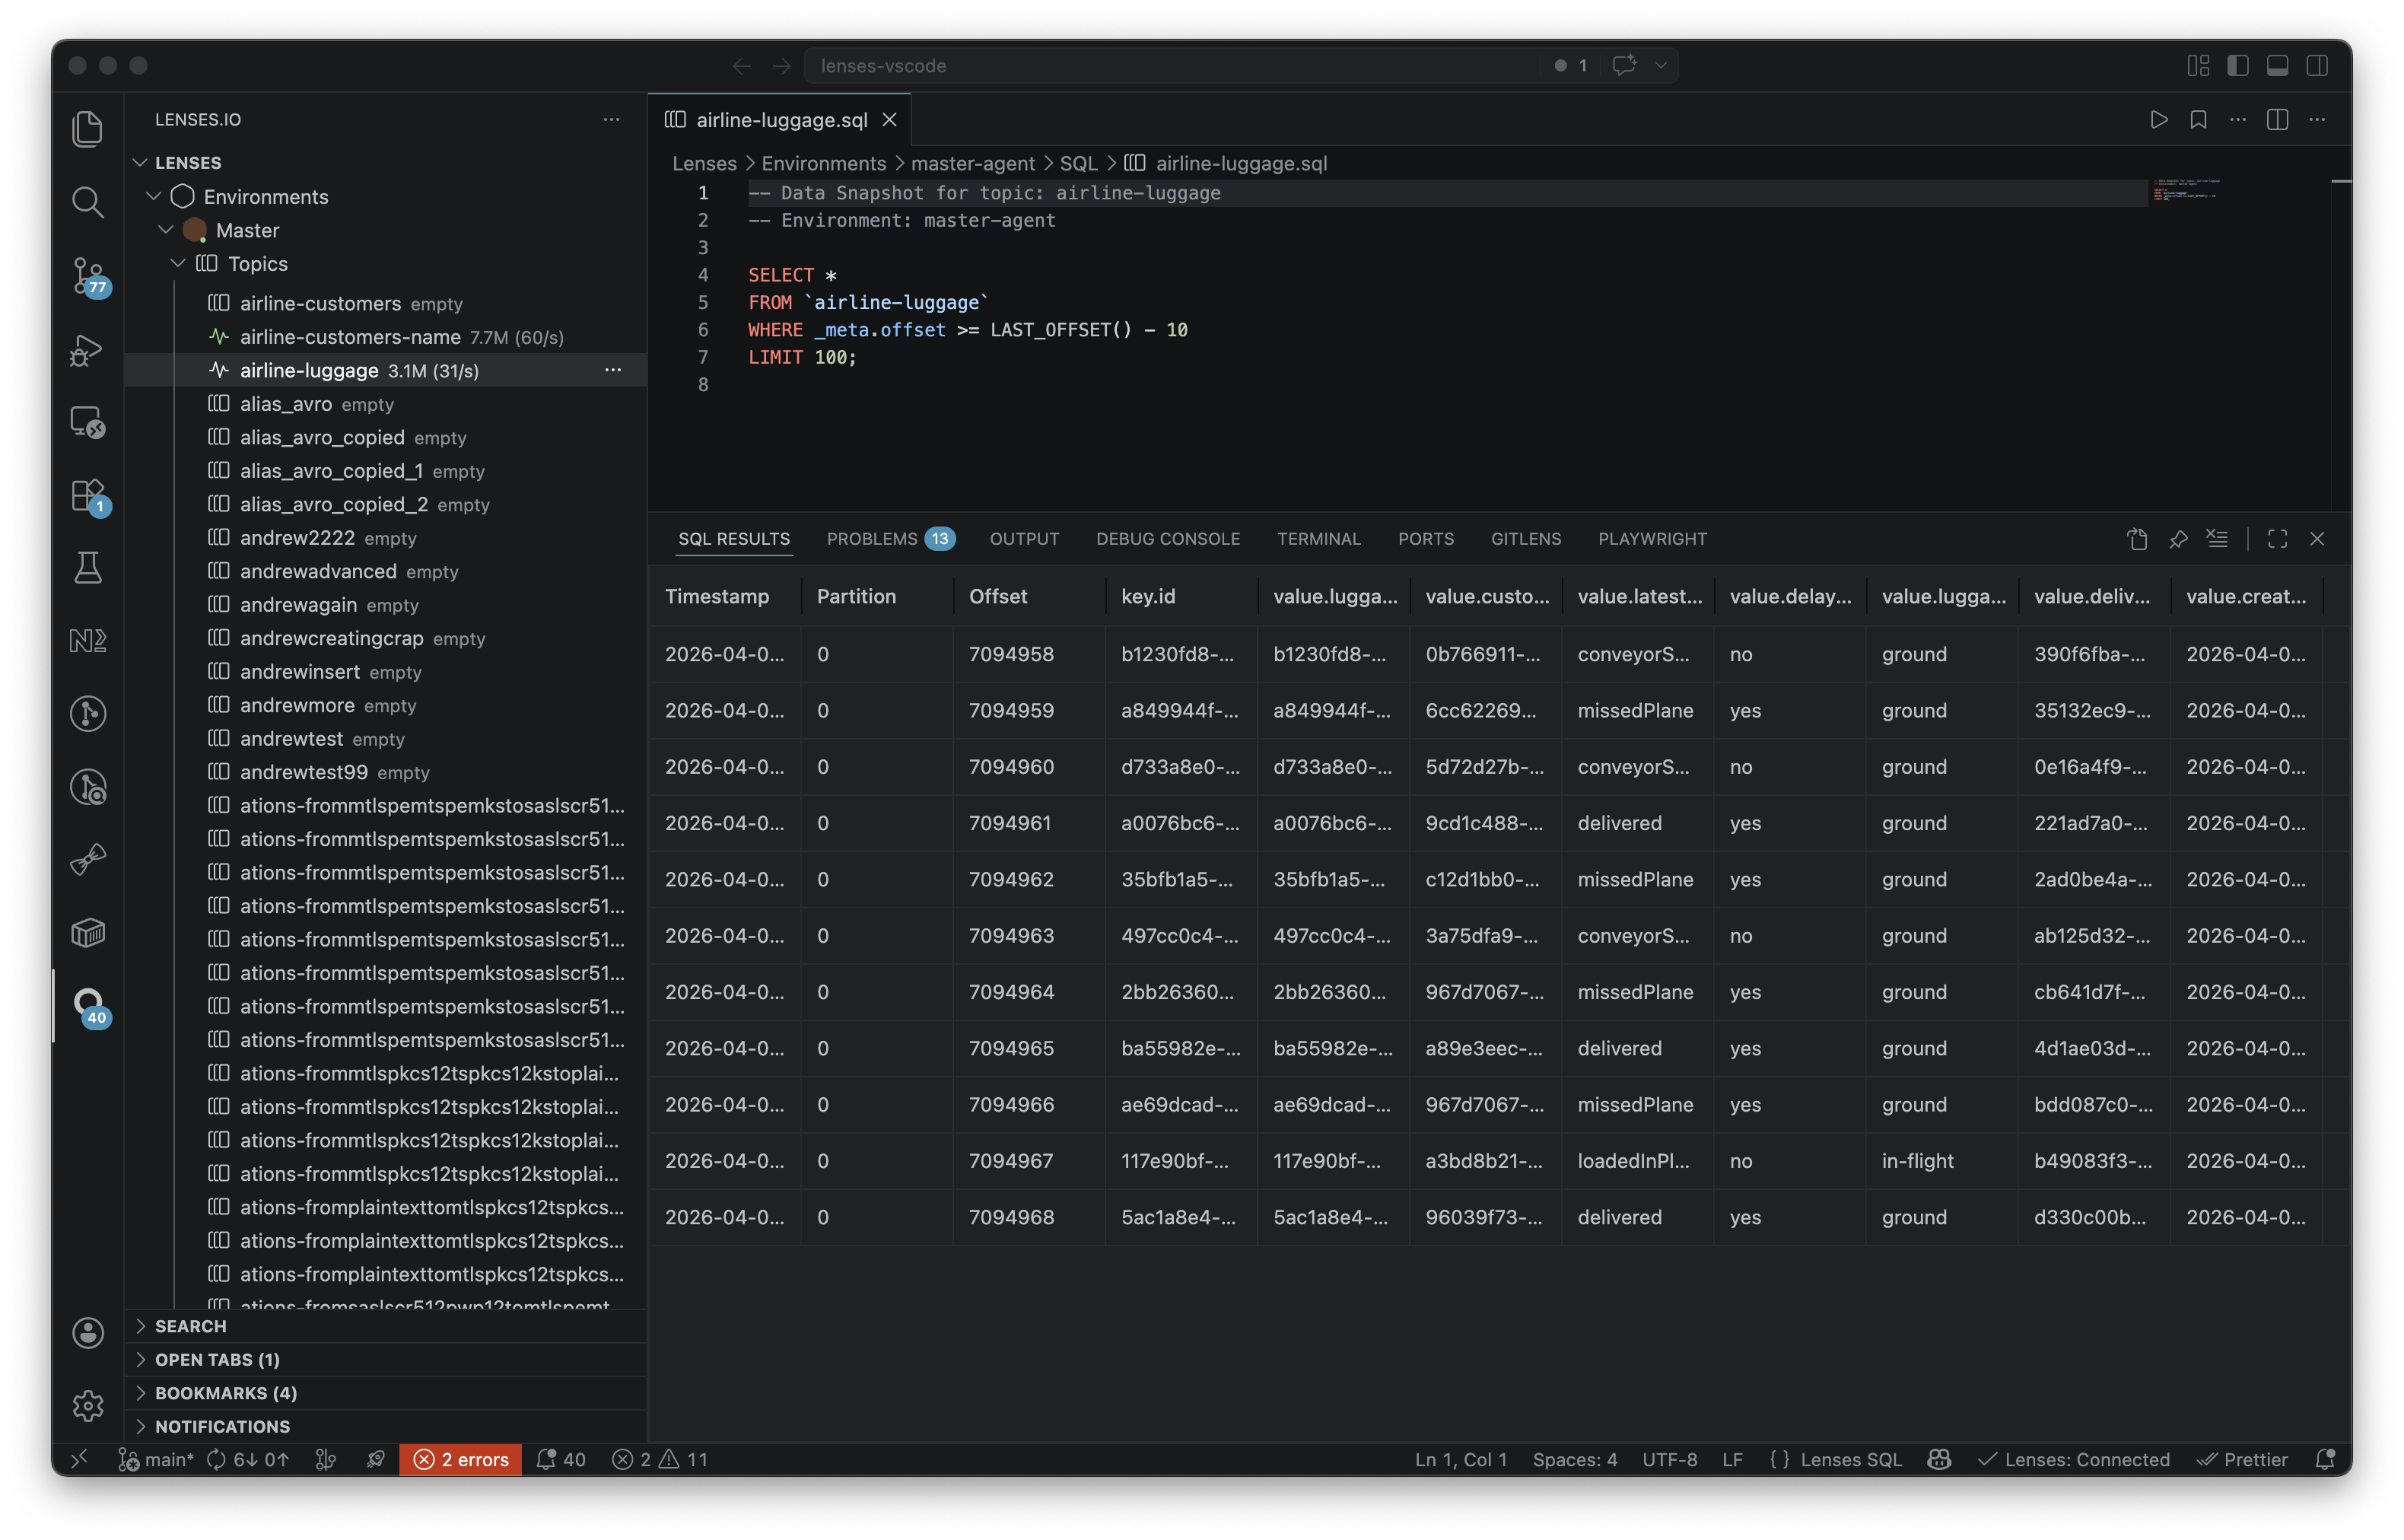Click Lenses: Connected status

click(x=2074, y=1459)
